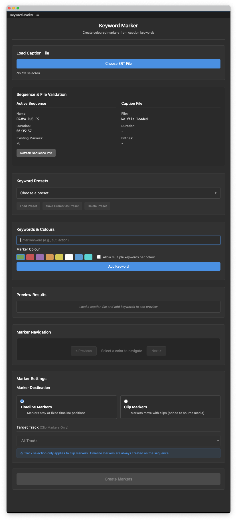
Task: Click the Add Keyword button
Action: pyautogui.click(x=118, y=266)
